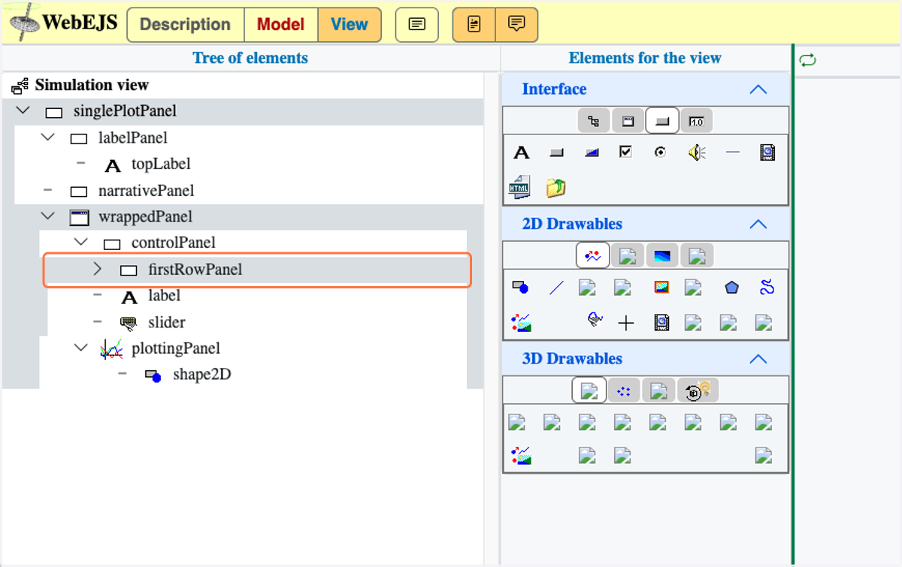Click the yellow document page button
Viewport: 902px width, 567px height.
point(474,24)
